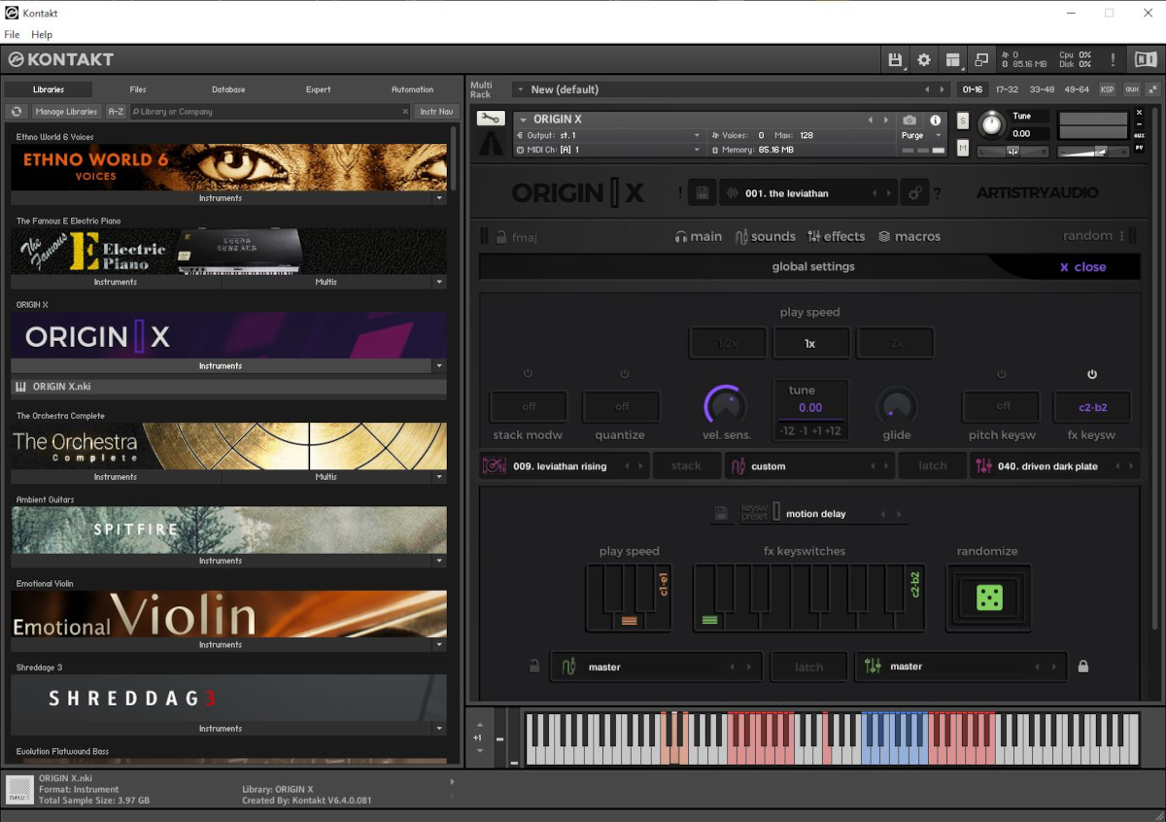The width and height of the screenshot is (1166, 822).
Task: Take snapshot with camera icon
Action: click(x=909, y=120)
